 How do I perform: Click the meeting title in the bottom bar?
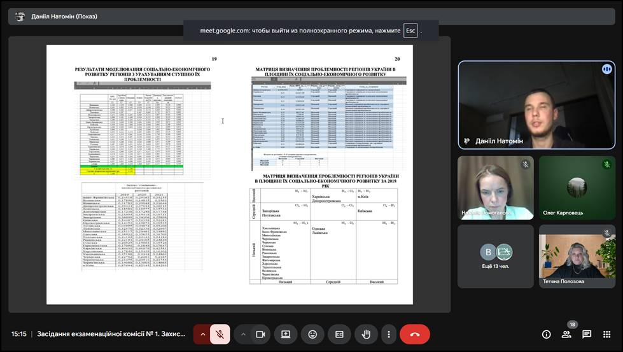click(x=111, y=334)
